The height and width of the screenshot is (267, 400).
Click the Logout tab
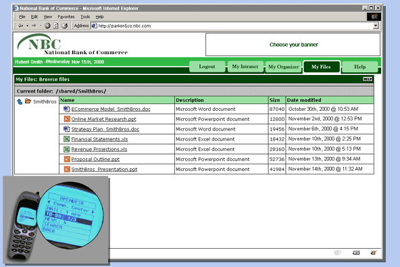click(207, 67)
